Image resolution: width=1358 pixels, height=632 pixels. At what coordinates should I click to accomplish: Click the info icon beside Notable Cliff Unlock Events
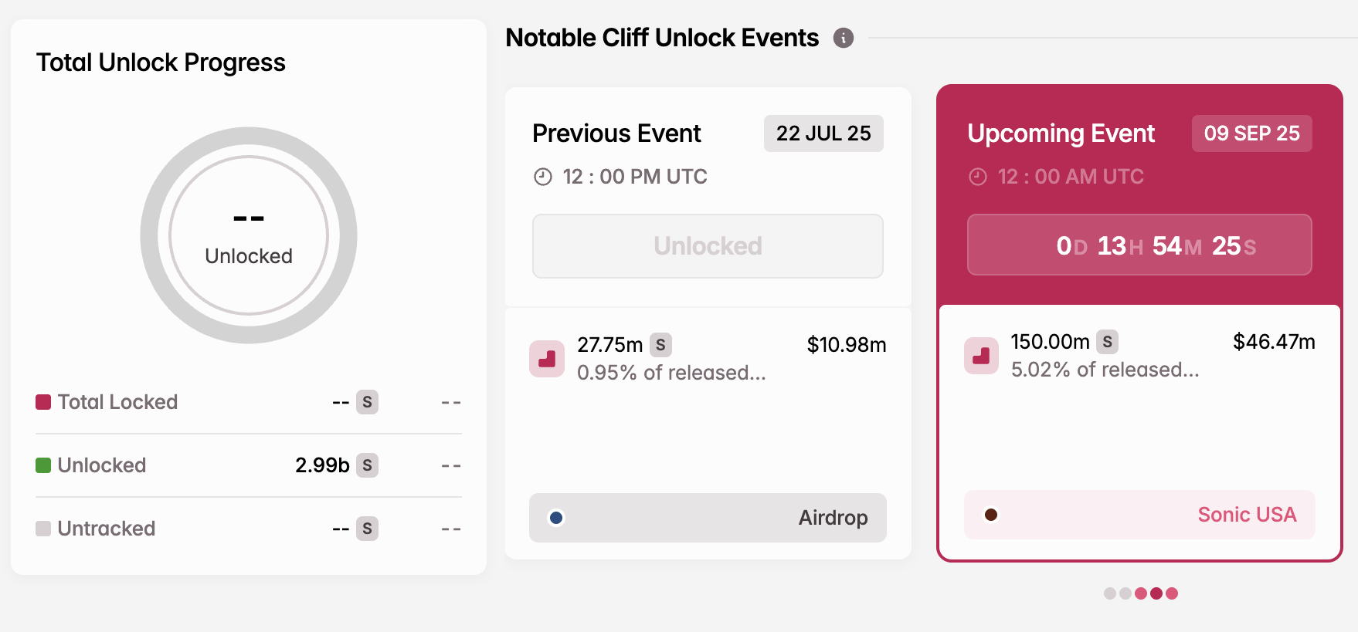click(x=844, y=38)
